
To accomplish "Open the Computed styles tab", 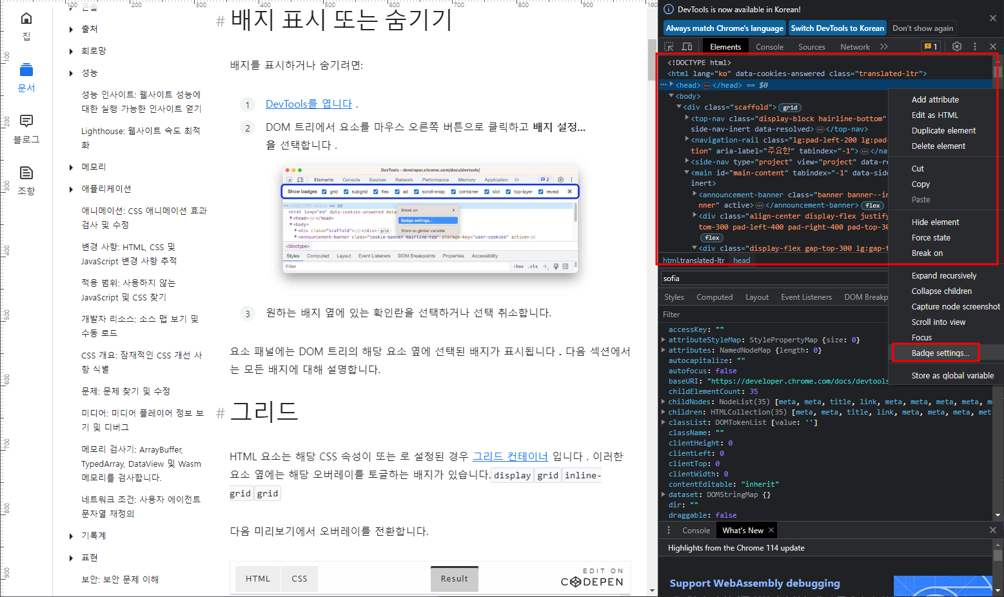I will (714, 297).
